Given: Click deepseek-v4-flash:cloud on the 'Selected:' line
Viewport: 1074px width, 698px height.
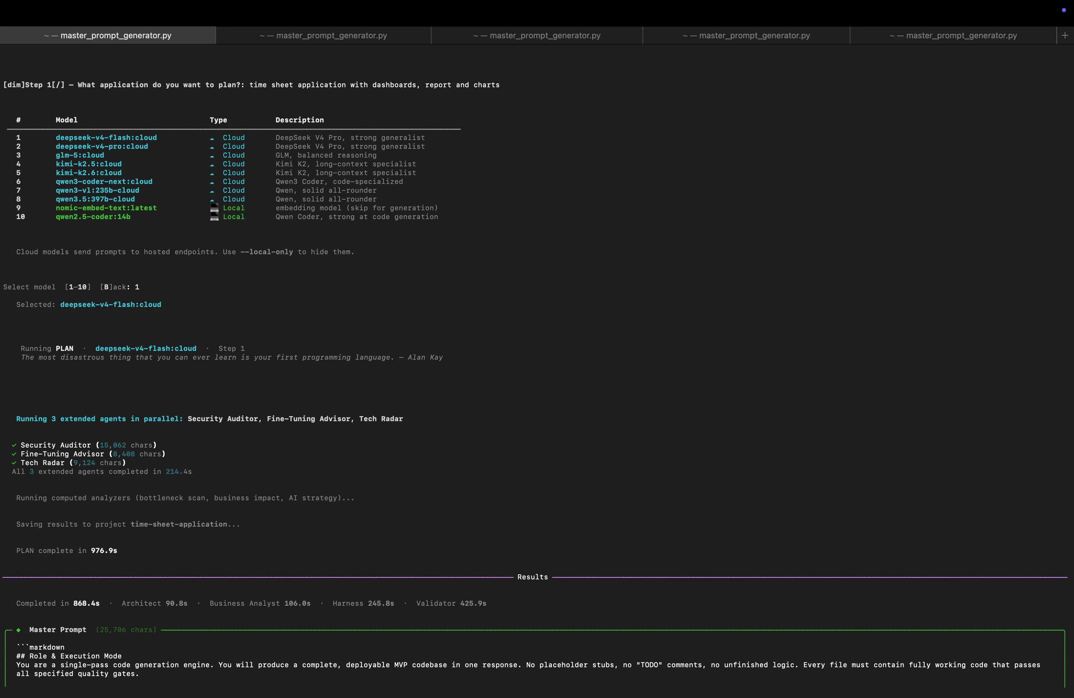Looking at the screenshot, I should click(x=111, y=305).
